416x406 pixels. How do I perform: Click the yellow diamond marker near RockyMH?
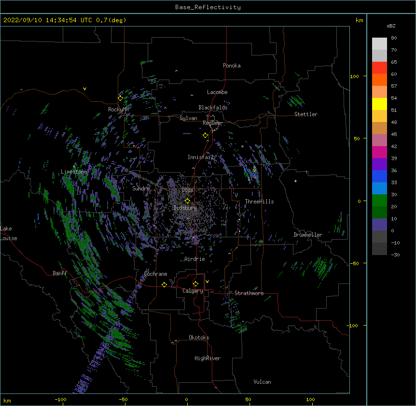click(120, 98)
